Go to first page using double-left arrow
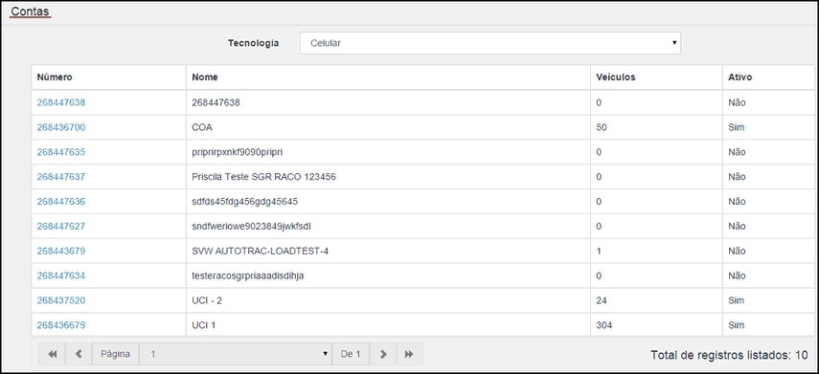 (53, 354)
